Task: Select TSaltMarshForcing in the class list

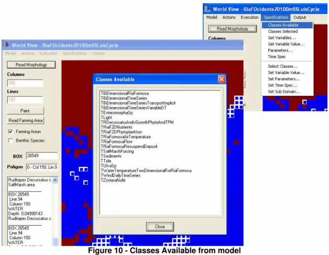Action: tap(117, 151)
